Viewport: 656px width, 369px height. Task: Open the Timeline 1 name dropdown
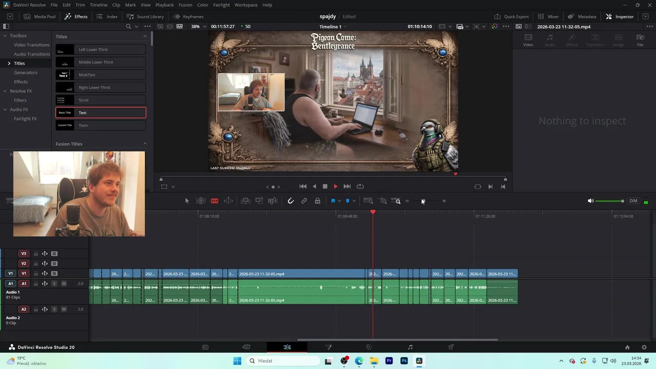[333, 26]
